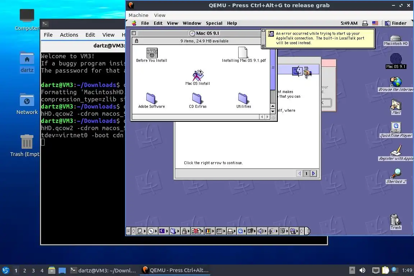Viewport: 414px width, 276px height.
Task: Click the File Sharing folder control strip module
Action: [x=174, y=231]
